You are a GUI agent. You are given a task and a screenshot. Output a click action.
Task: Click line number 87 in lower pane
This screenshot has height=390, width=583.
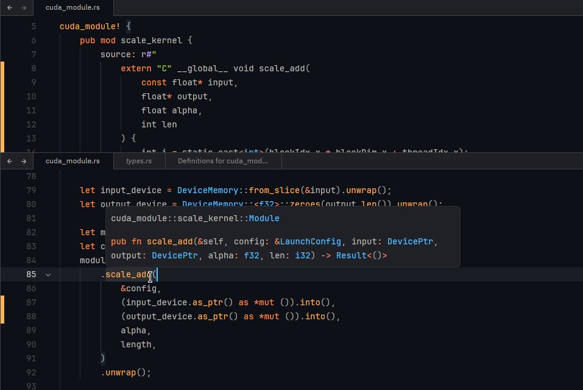tap(31, 302)
